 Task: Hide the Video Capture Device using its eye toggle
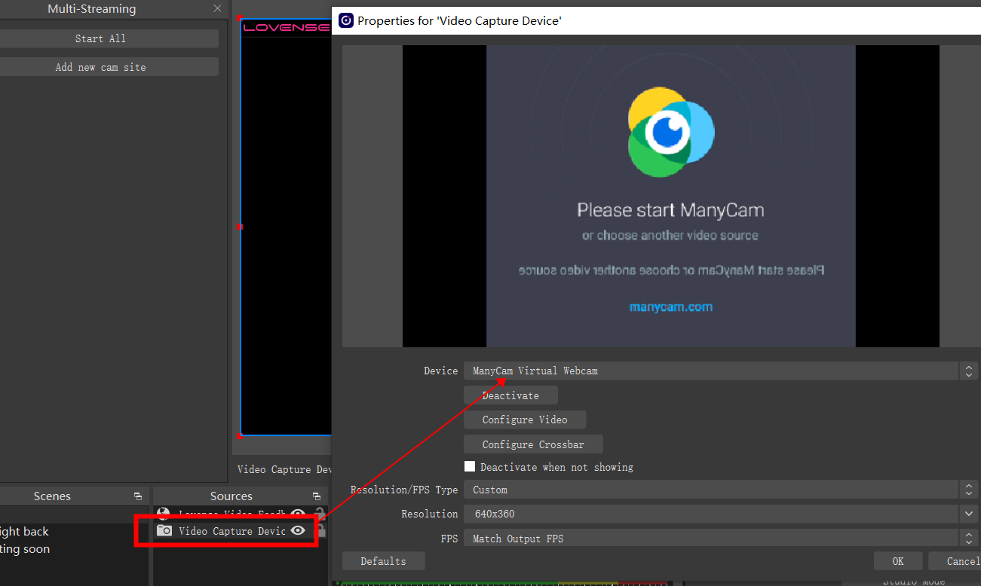[x=298, y=530]
